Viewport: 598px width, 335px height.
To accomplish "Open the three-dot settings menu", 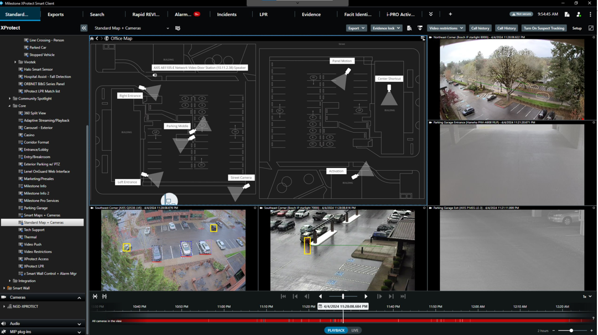I will tap(590, 14).
